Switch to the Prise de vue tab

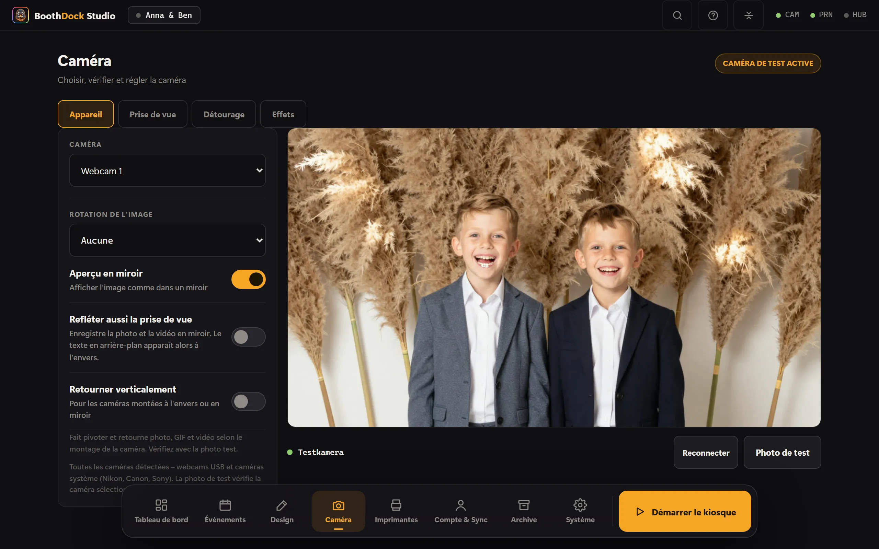[152, 114]
